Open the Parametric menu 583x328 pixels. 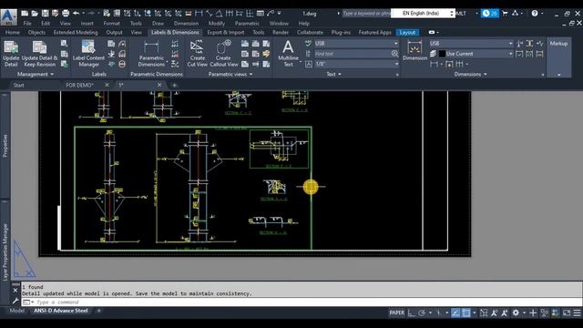tap(247, 24)
